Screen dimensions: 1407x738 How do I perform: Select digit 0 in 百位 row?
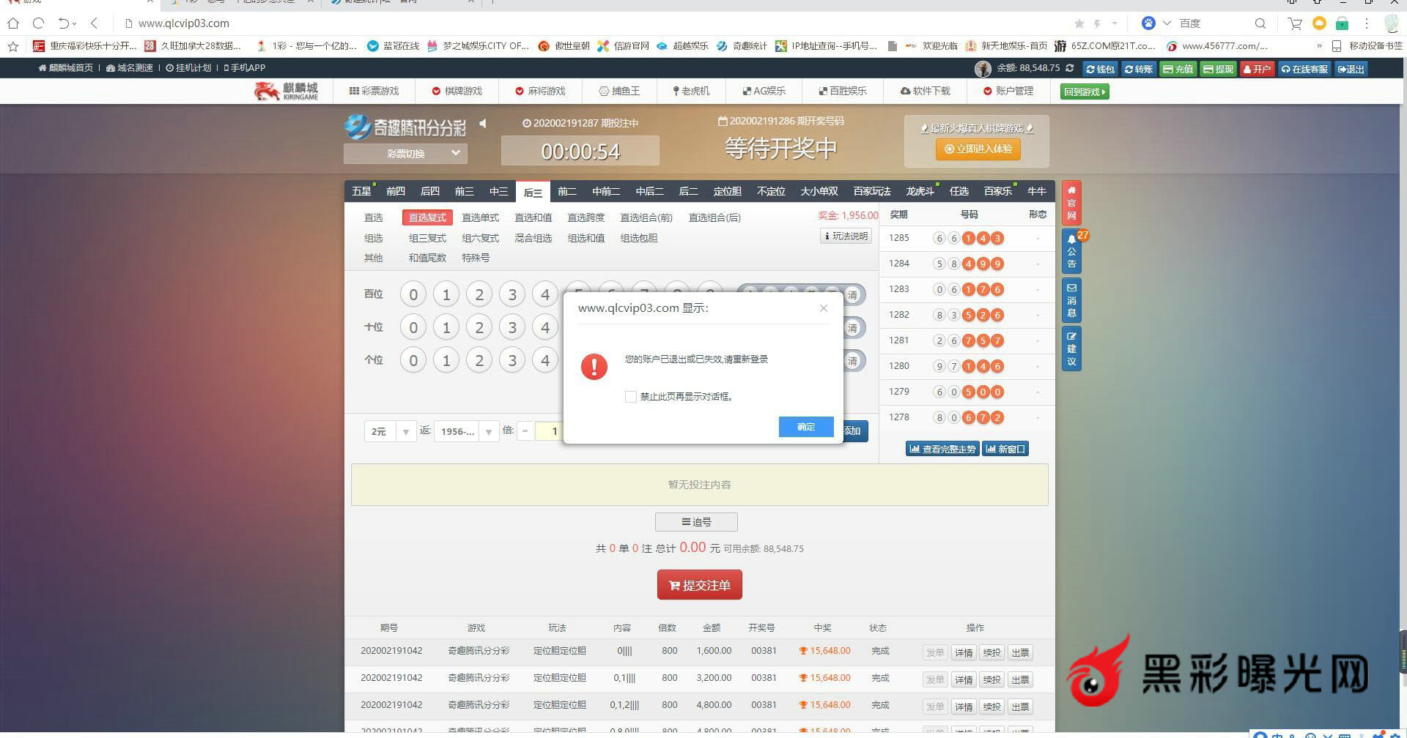click(x=413, y=295)
